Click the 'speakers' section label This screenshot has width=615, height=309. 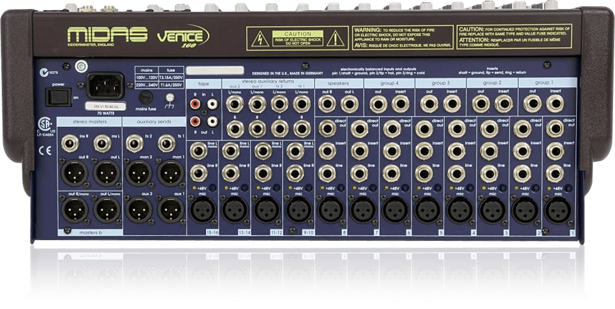339,83
